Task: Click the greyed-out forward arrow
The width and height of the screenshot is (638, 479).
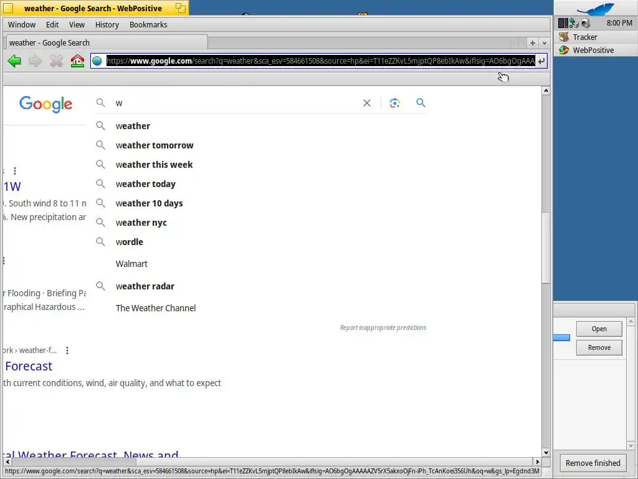Action: (x=35, y=61)
